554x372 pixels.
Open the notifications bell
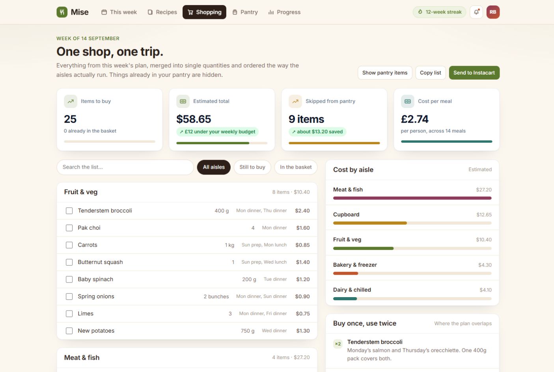(476, 12)
